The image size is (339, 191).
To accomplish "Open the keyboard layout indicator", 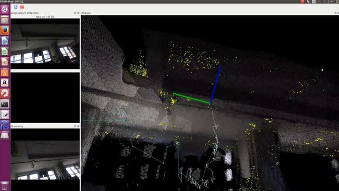I will click(314, 2).
